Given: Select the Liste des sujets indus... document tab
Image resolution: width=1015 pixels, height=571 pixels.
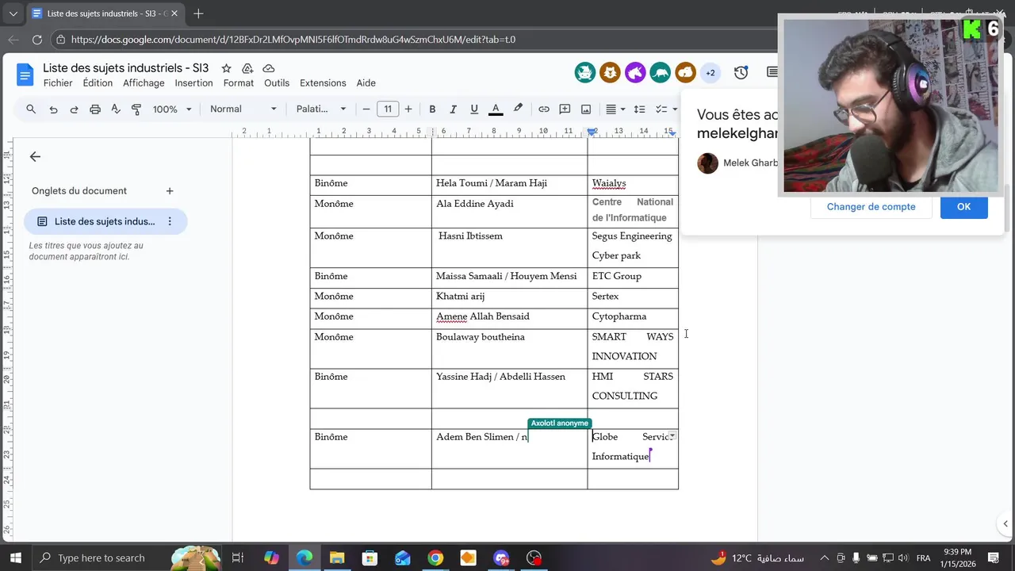Looking at the screenshot, I should [x=105, y=221].
